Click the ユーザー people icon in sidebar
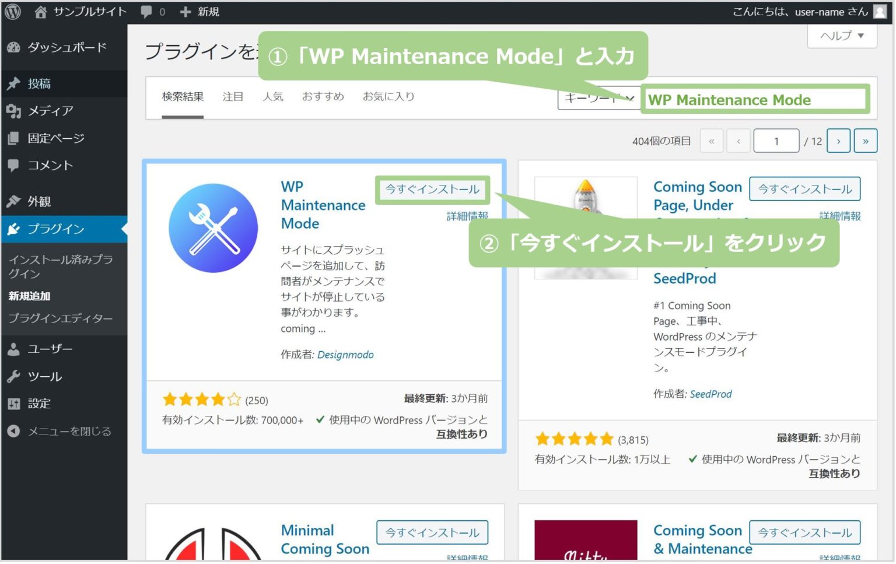 tap(13, 349)
